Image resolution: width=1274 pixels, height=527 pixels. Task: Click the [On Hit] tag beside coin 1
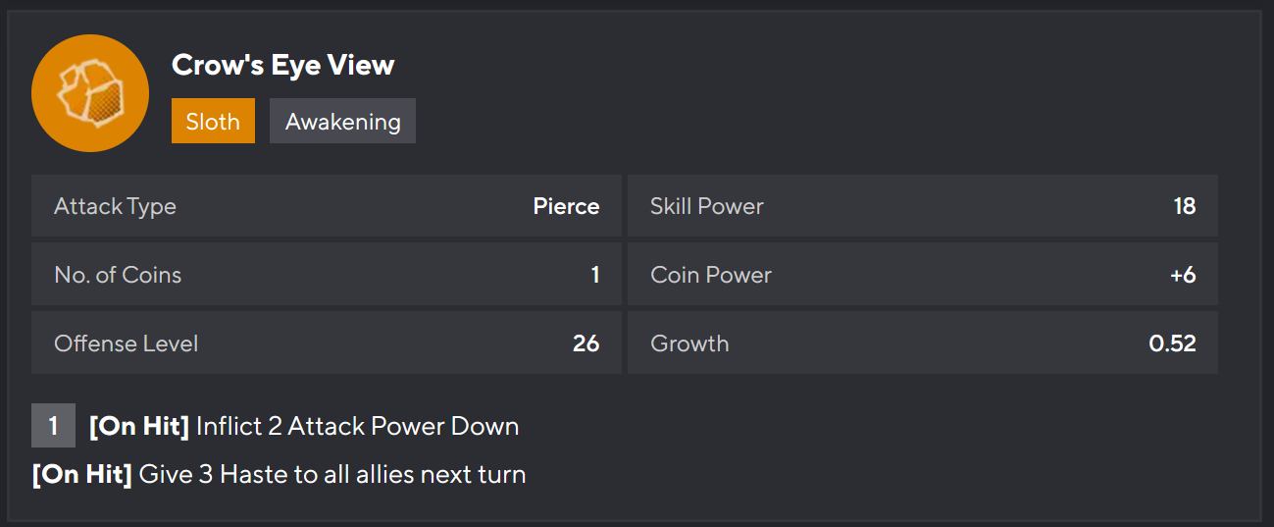[138, 426]
